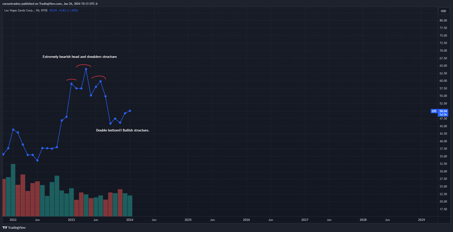The height and width of the screenshot is (232, 453).
Task: Click the 40.00 price axis label
Action: [x=443, y=141]
